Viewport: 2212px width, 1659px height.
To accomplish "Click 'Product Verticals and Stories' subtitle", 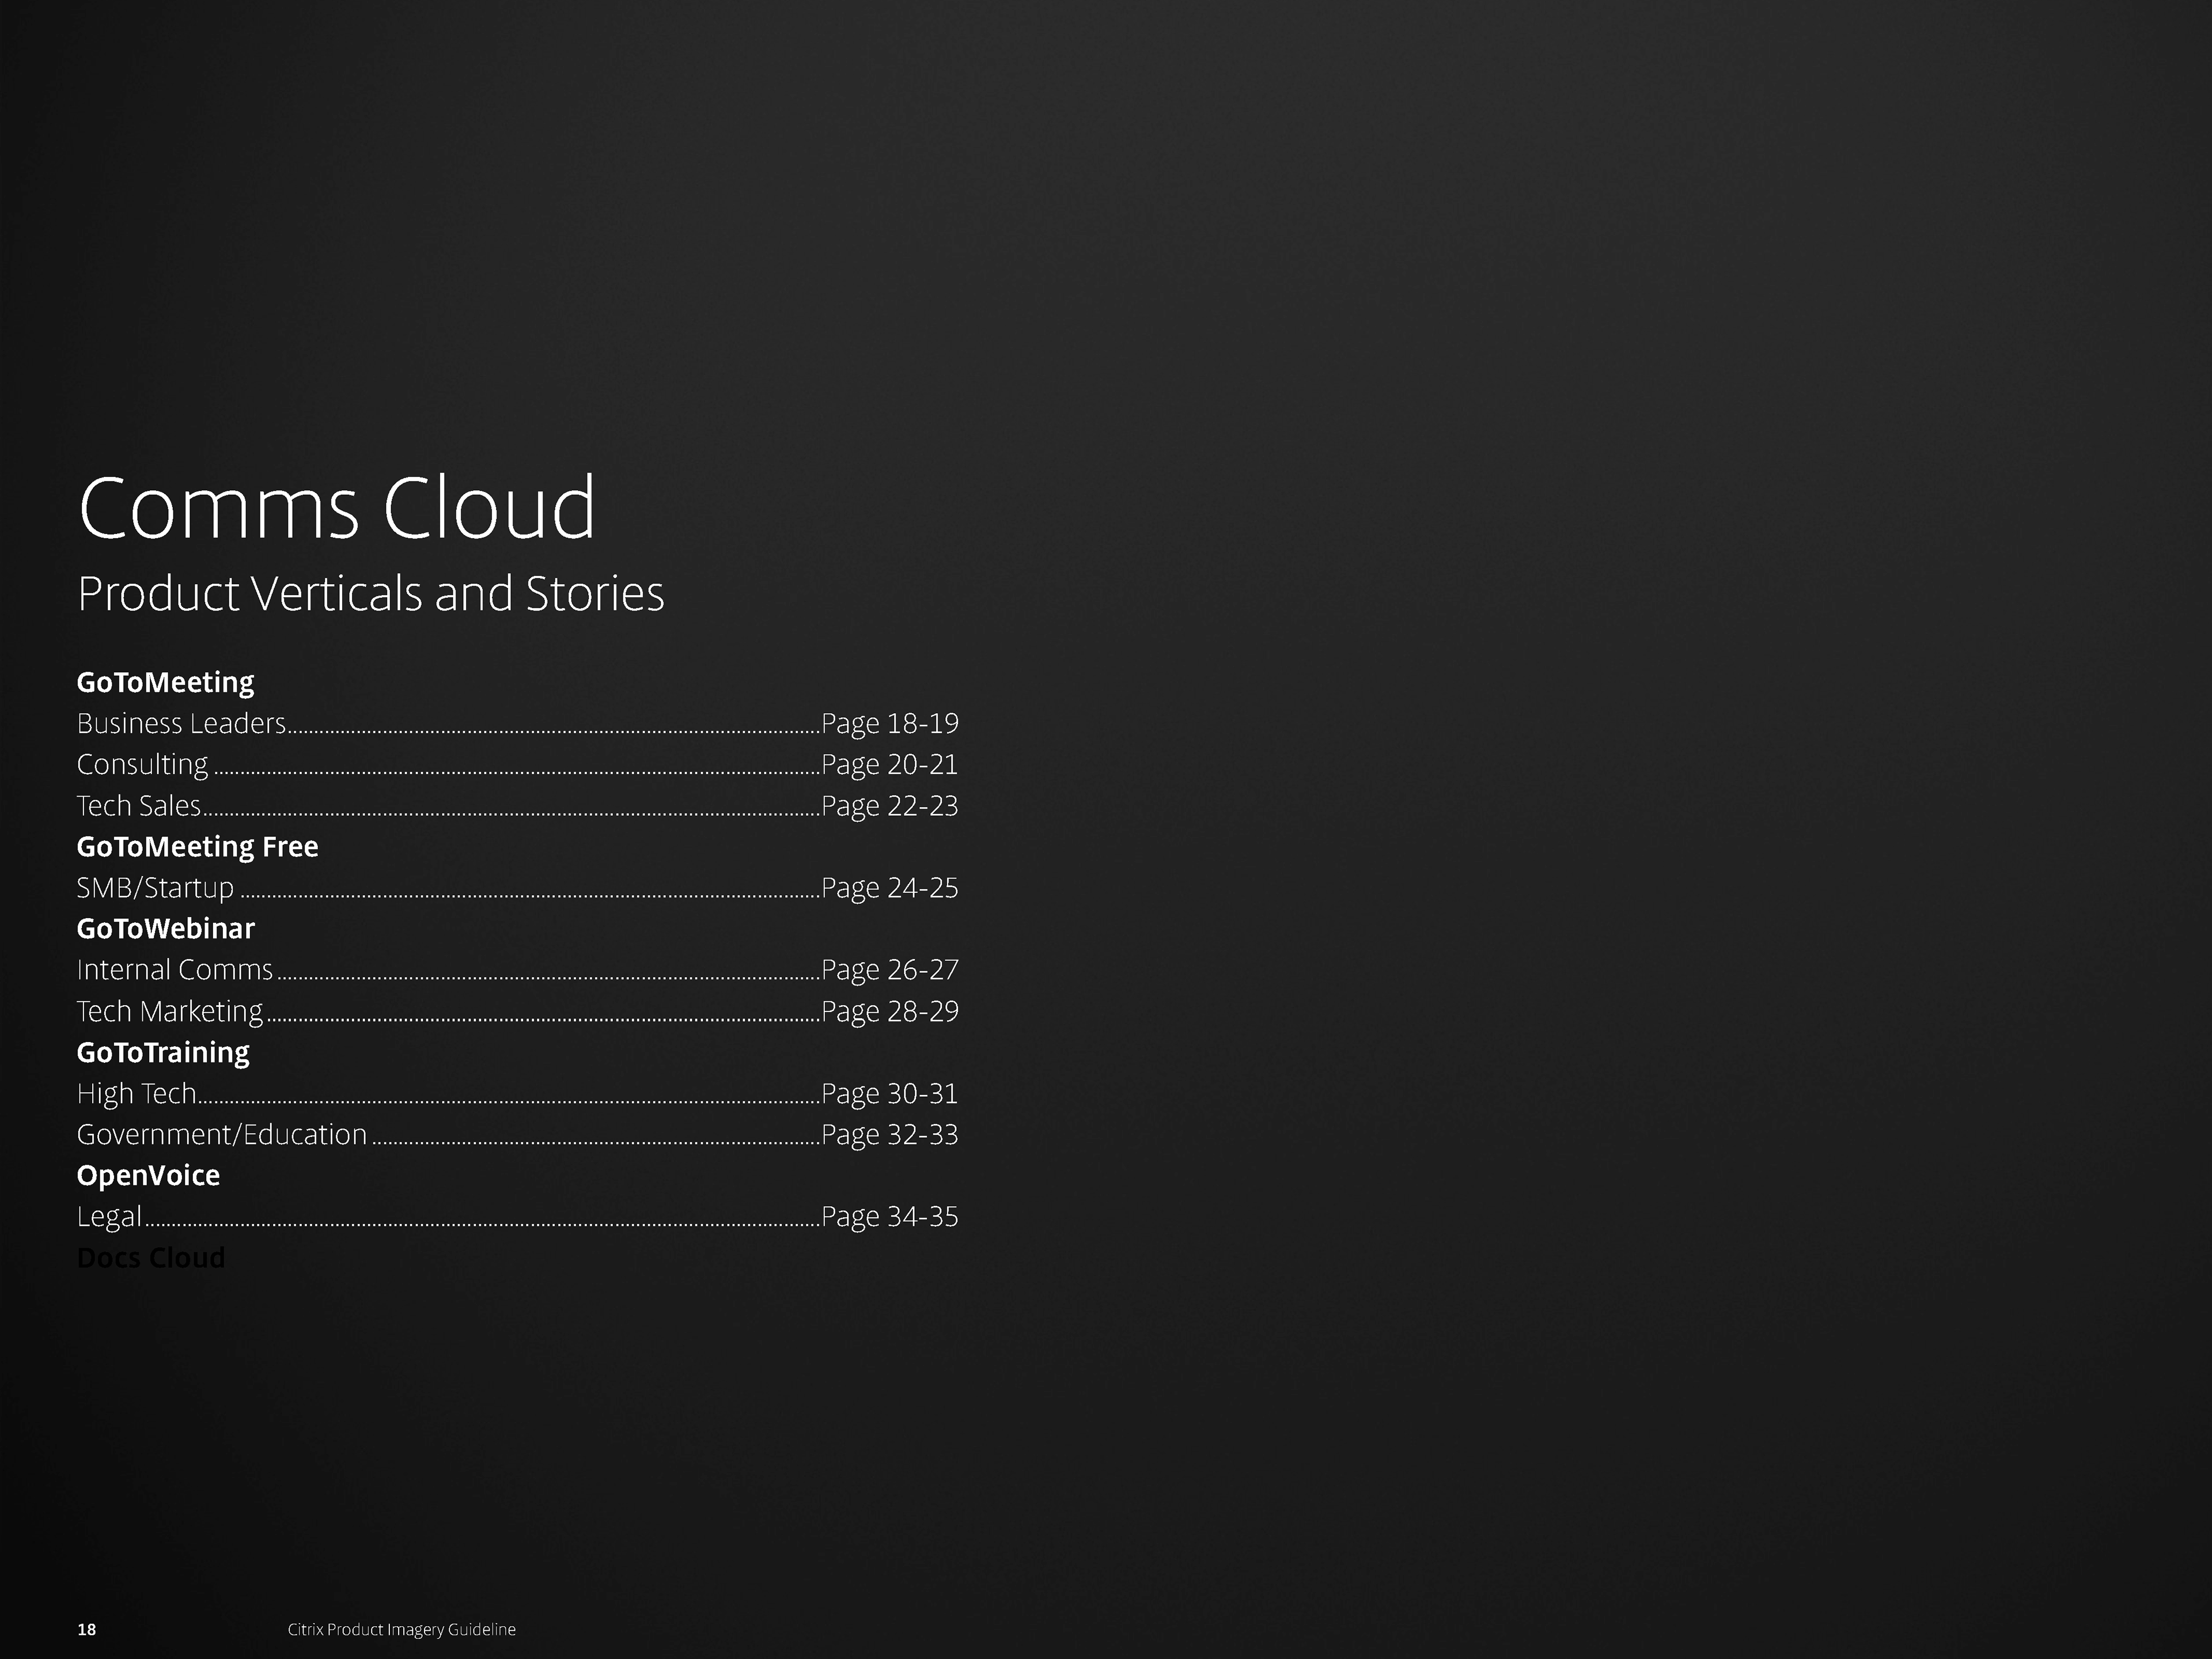I will (x=371, y=594).
